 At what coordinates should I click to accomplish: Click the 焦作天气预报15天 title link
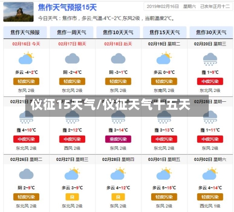[x=67, y=8]
